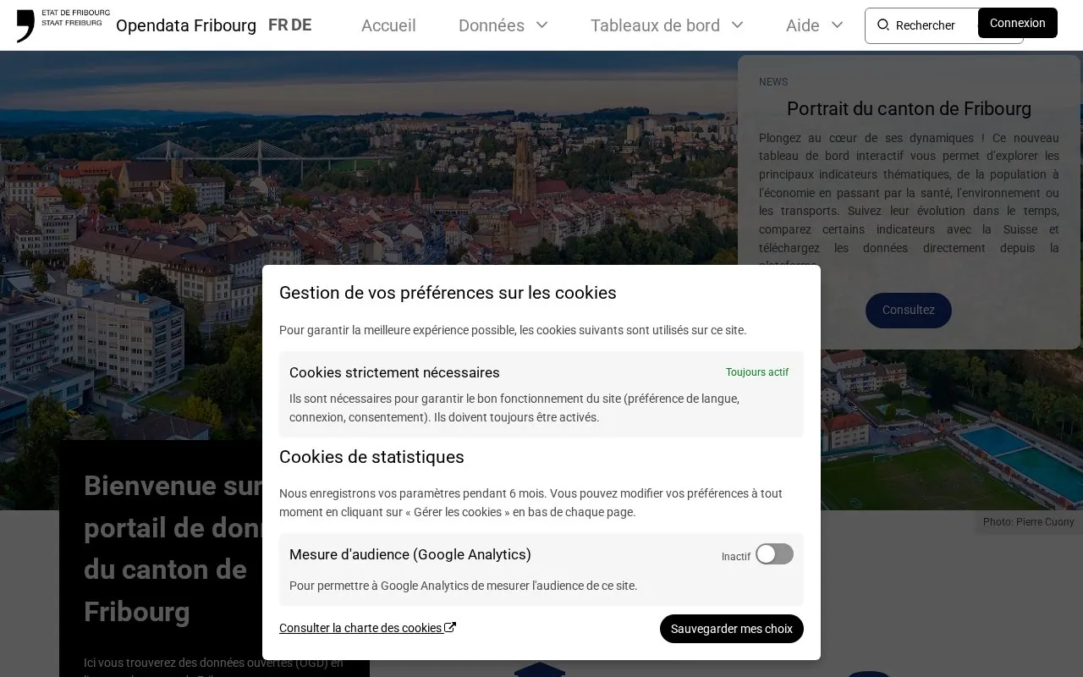Click the Connexion button
Image resolution: width=1083 pixels, height=677 pixels.
(1018, 23)
